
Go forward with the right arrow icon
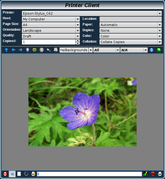coord(21,50)
